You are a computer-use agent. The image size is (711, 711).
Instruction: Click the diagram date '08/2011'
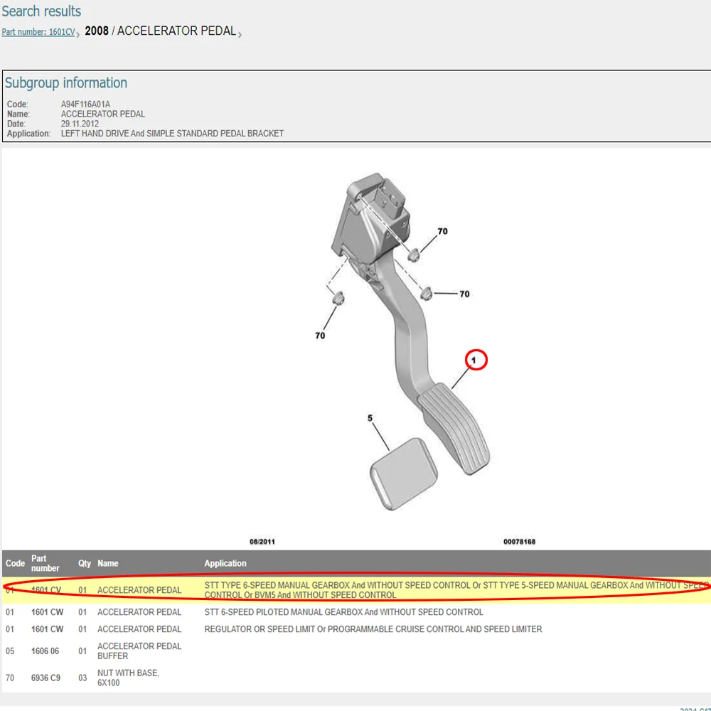pos(262,541)
